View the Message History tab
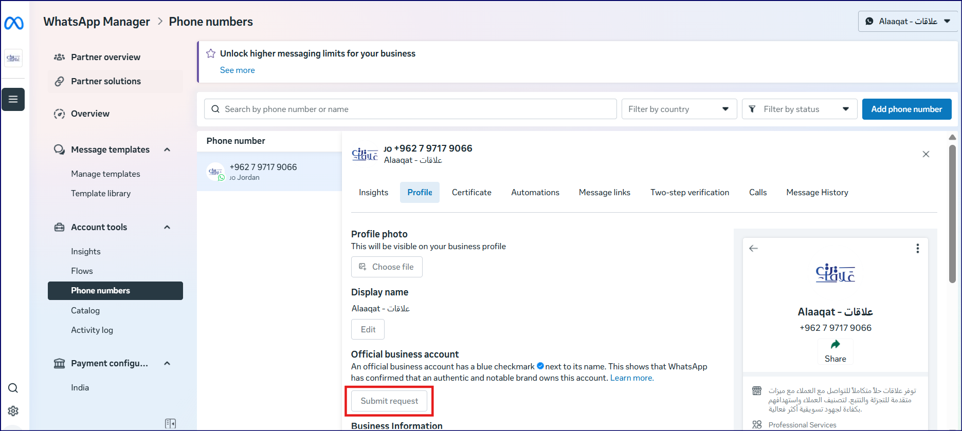Image resolution: width=962 pixels, height=431 pixels. [x=817, y=192]
